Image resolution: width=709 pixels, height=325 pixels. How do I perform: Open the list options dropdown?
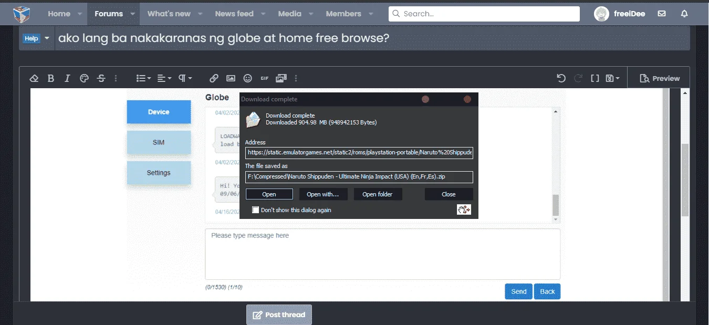(x=143, y=78)
